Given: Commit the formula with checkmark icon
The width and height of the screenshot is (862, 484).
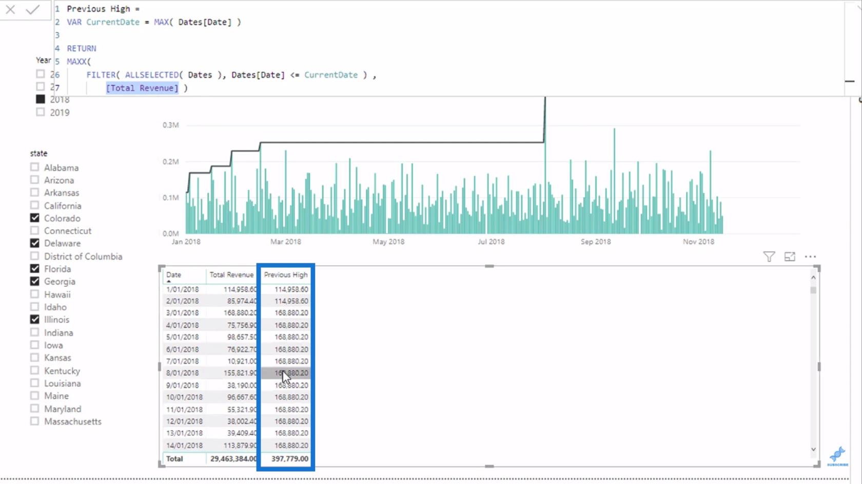Looking at the screenshot, I should point(32,9).
